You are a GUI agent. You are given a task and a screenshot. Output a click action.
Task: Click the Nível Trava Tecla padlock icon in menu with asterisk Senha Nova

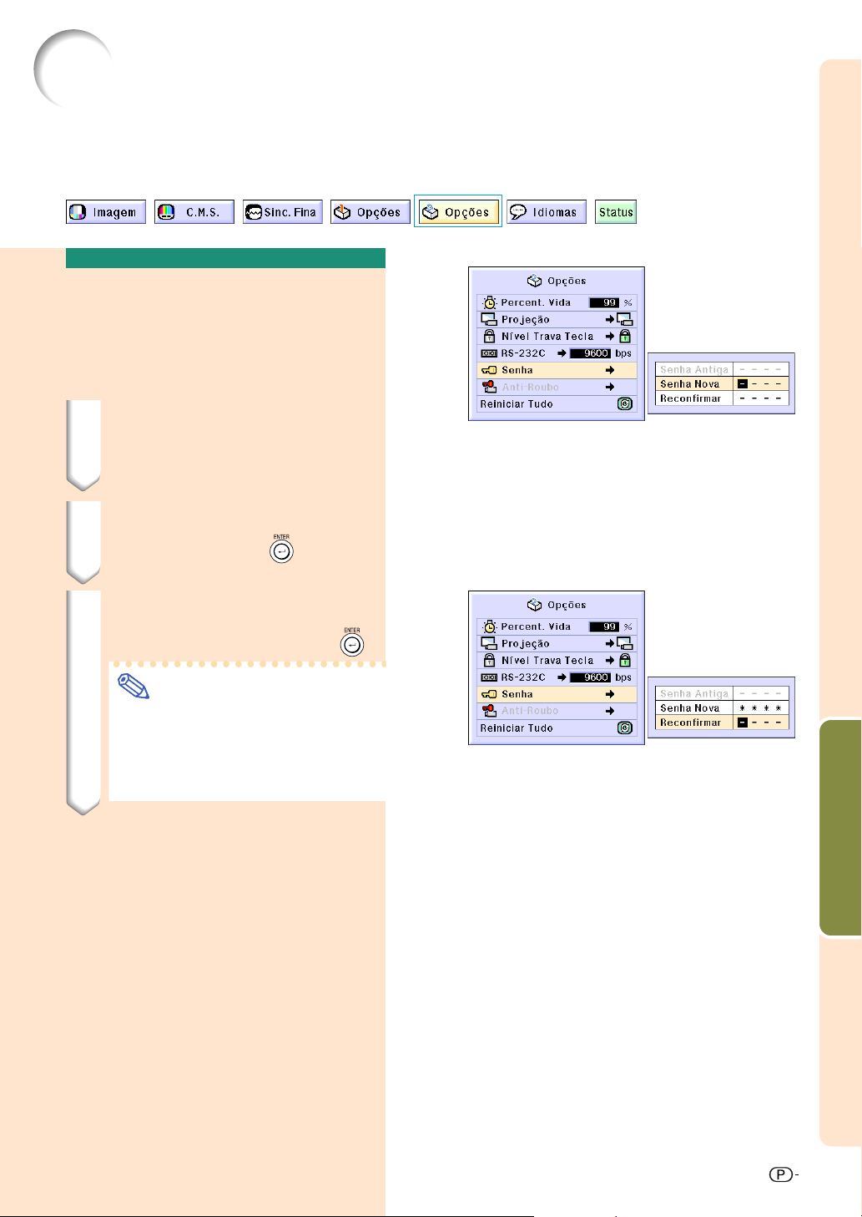pyautogui.click(x=490, y=660)
